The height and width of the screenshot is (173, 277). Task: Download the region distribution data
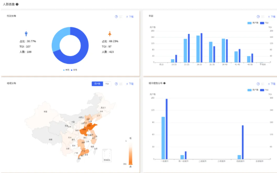click(130, 84)
